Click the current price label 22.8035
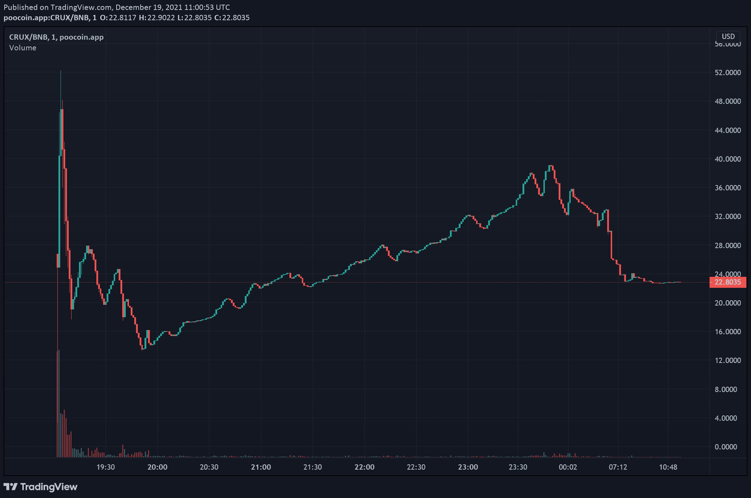Viewport: 751px width, 498px height. (728, 282)
